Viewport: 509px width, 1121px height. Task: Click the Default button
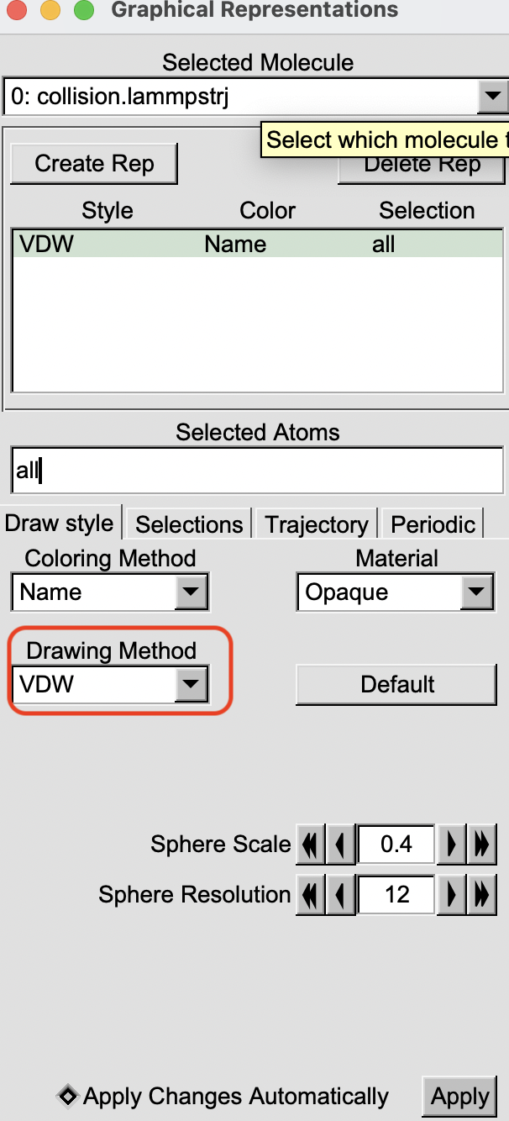click(396, 685)
